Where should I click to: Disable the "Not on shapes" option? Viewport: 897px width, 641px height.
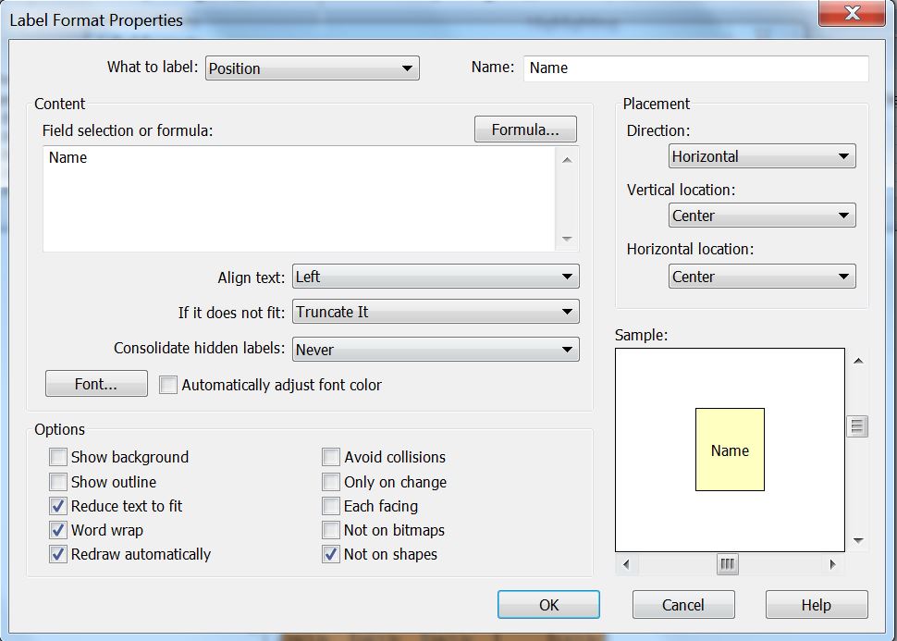(330, 554)
